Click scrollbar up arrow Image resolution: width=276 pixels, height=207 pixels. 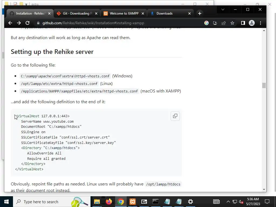point(264,30)
